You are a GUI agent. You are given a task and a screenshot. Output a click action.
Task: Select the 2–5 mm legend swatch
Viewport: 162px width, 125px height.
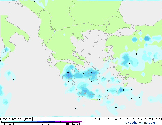click(x=22, y=122)
